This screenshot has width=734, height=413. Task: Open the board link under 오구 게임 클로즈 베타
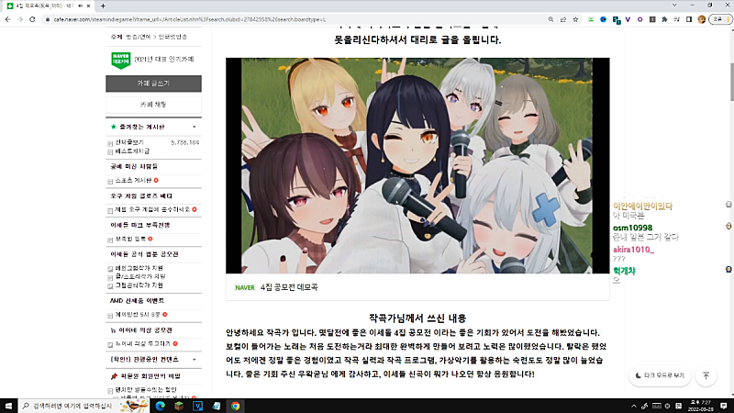[x=152, y=210]
